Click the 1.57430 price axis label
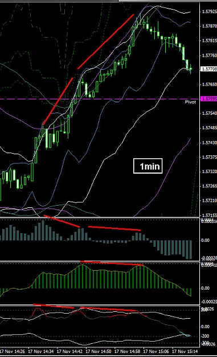Image resolution: width=217 pixels, height=357 pixels. (x=209, y=143)
